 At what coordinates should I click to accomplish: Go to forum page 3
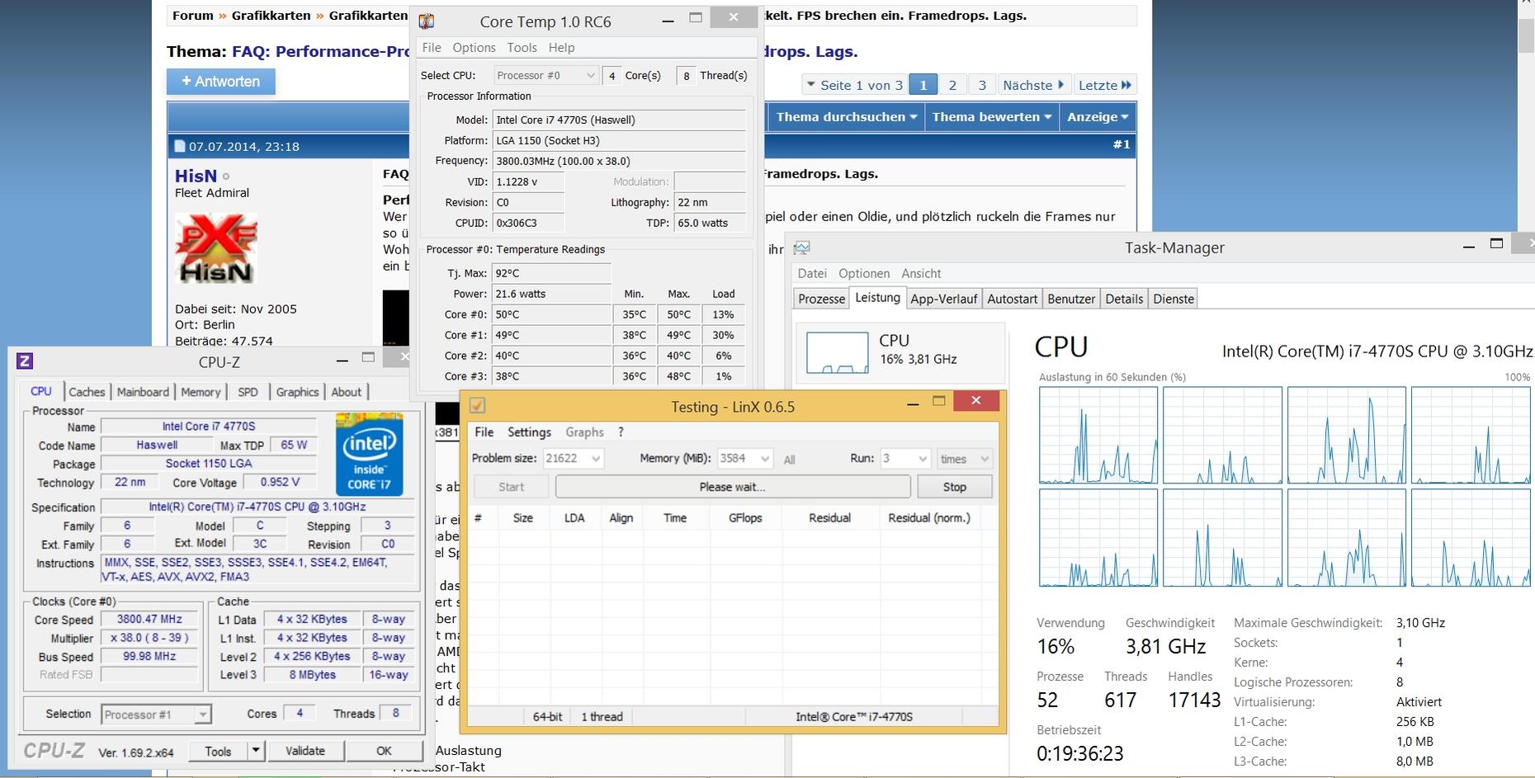982,85
